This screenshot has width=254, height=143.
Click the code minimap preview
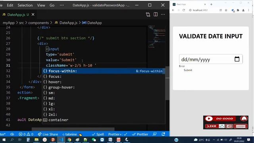(157, 37)
